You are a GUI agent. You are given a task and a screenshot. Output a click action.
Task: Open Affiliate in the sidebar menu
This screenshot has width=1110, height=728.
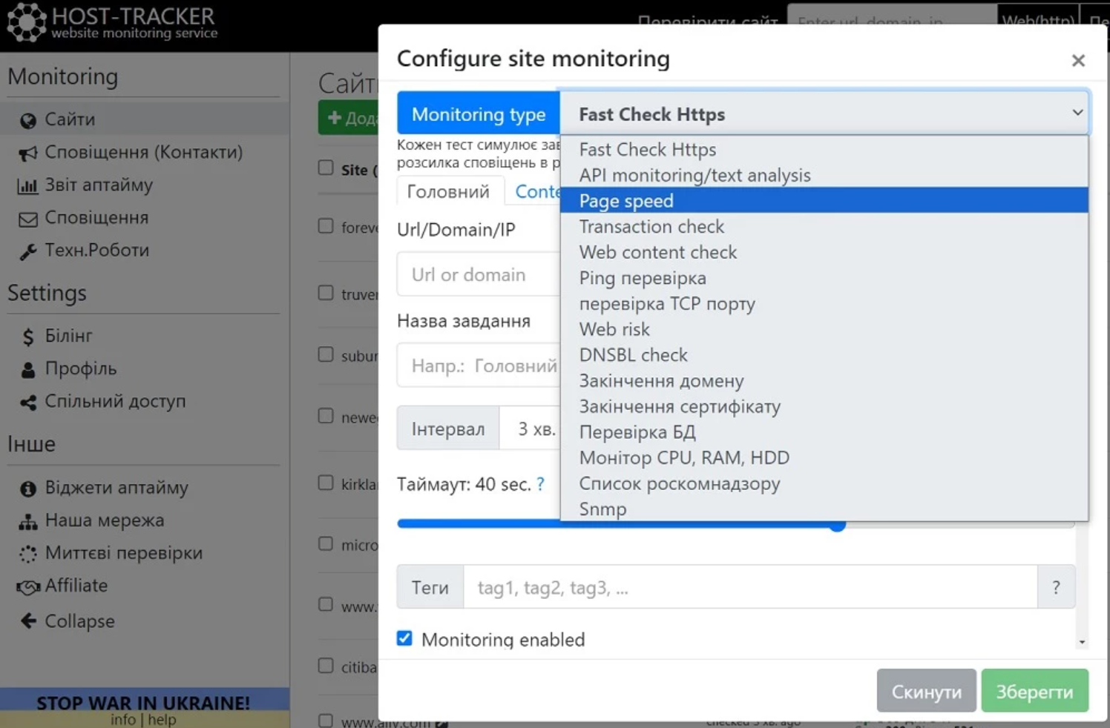pyautogui.click(x=76, y=586)
